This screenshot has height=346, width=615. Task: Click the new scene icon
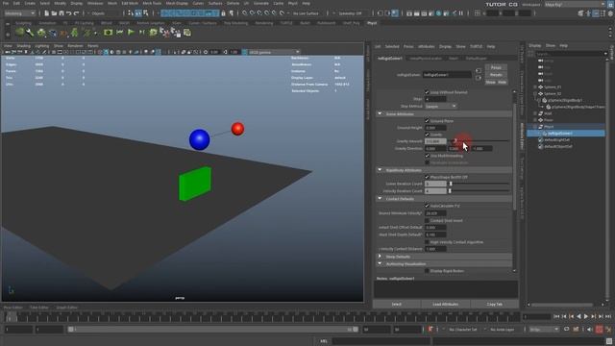47,13
